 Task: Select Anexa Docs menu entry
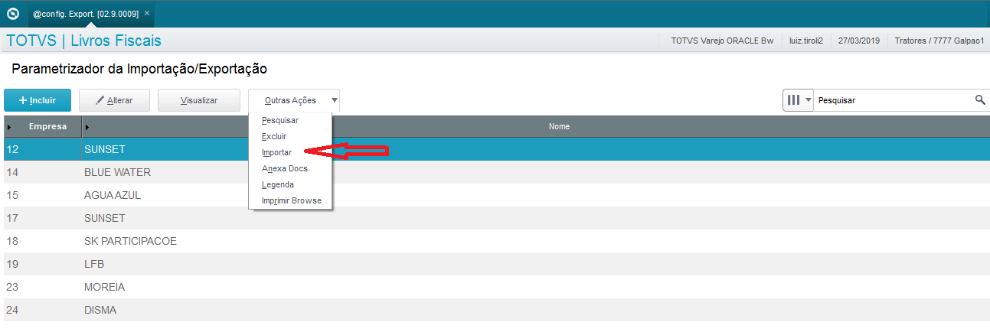point(285,168)
